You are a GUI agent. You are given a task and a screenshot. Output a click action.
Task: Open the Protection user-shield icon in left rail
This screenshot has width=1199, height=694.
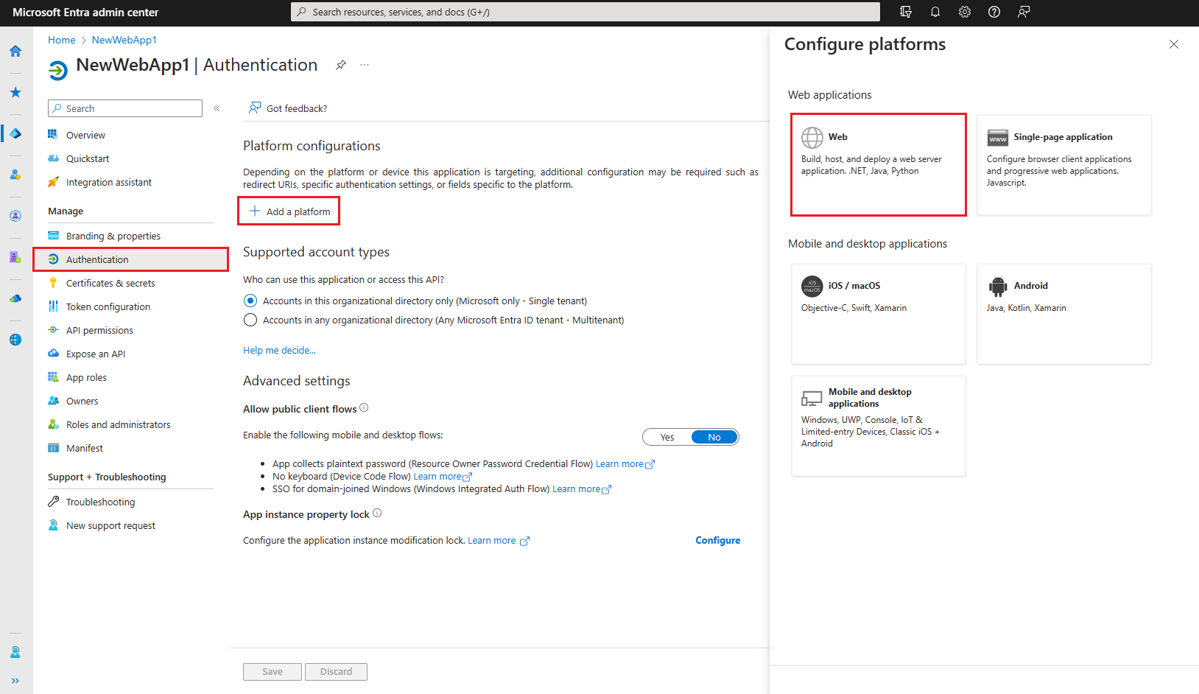tap(15, 175)
